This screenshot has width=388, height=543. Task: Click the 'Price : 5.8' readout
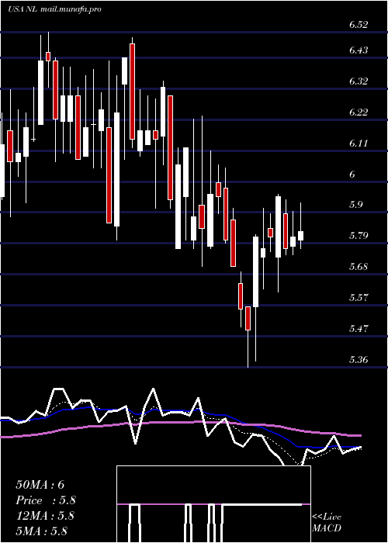46,500
